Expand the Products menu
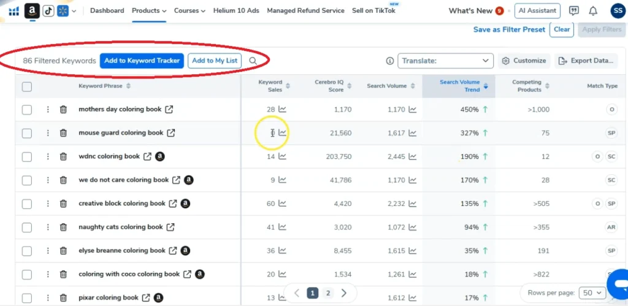The width and height of the screenshot is (628, 306). coord(149,11)
